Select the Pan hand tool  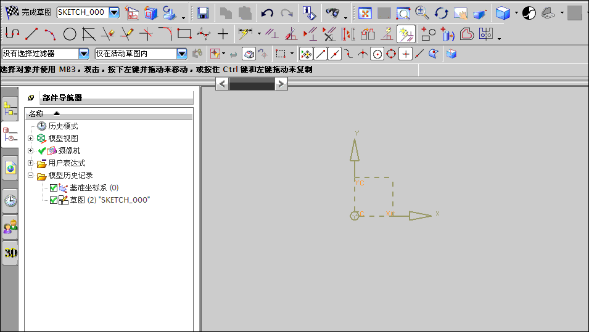461,14
